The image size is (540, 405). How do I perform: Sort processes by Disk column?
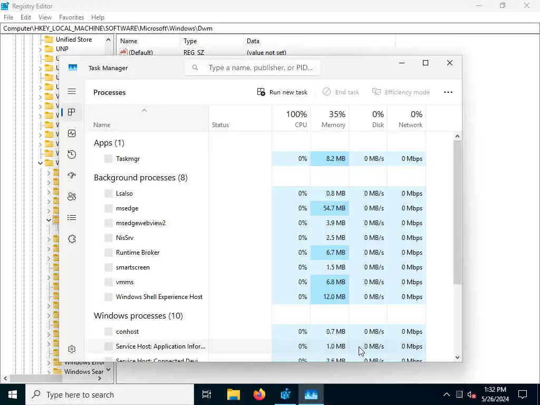point(368,119)
